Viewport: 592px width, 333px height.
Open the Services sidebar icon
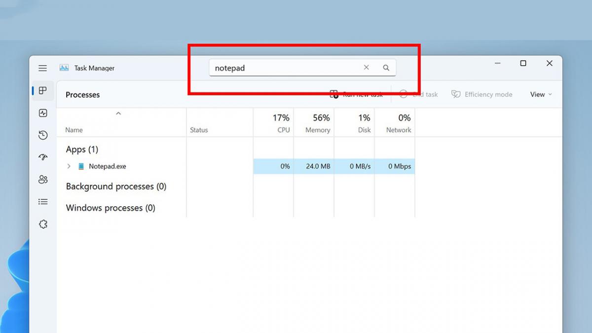click(43, 224)
